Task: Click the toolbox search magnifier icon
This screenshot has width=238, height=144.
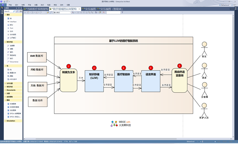Action: [17, 11]
